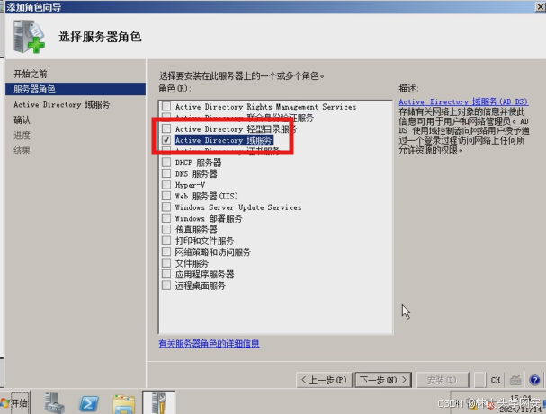The image size is (546, 414).
Task: Select the Hyper-V role label
Action: (190, 185)
